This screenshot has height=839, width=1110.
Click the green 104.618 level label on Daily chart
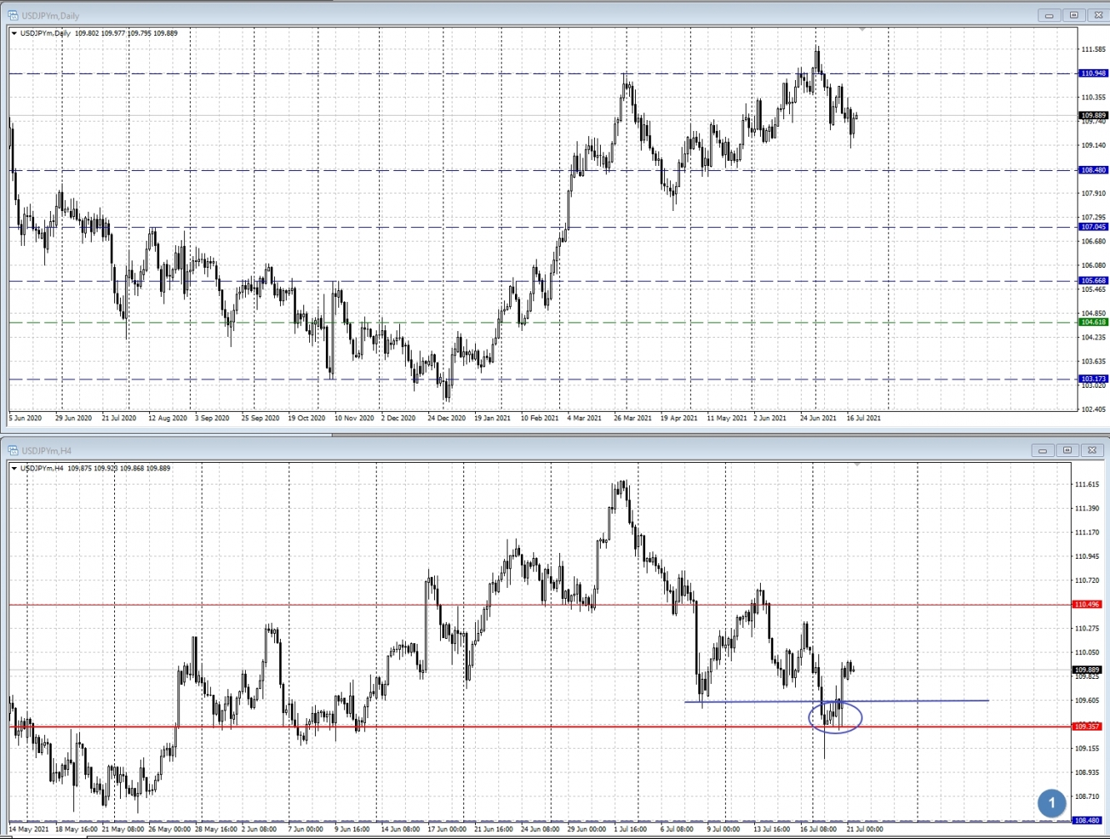[1093, 322]
